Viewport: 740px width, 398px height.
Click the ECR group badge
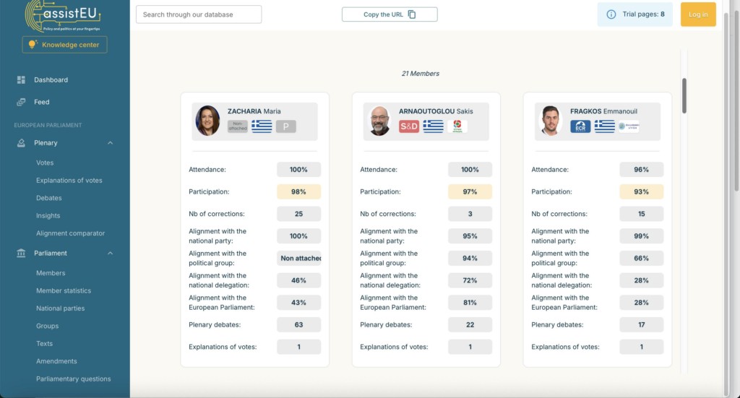coord(580,126)
